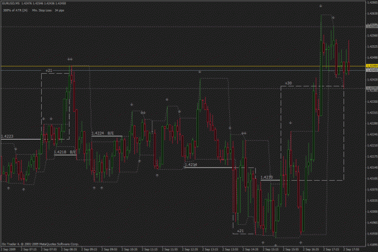
Task: Click '2 Sep 09:55' on the time axis
Action: click(x=109, y=250)
